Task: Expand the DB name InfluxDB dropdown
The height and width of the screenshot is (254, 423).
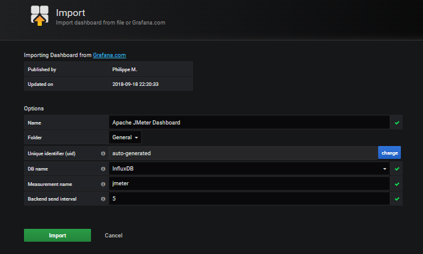Action: [x=249, y=169]
